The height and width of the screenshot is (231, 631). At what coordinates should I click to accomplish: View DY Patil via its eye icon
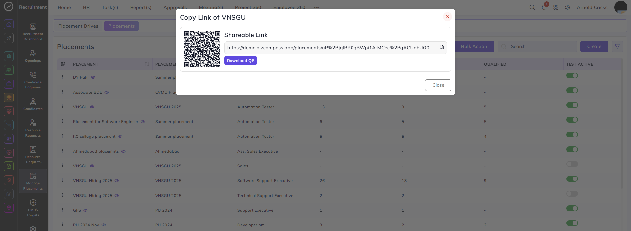pos(93,77)
